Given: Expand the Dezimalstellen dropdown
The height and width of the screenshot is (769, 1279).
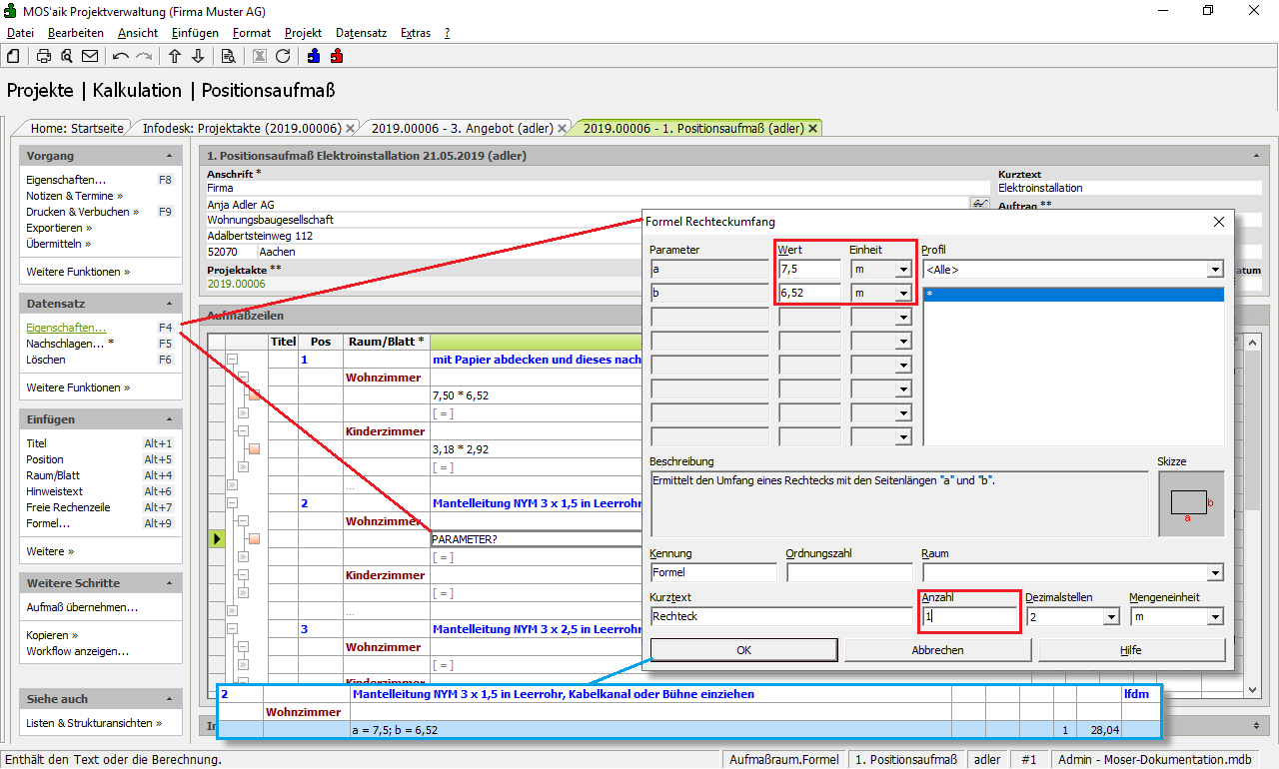Looking at the screenshot, I should [1111, 617].
